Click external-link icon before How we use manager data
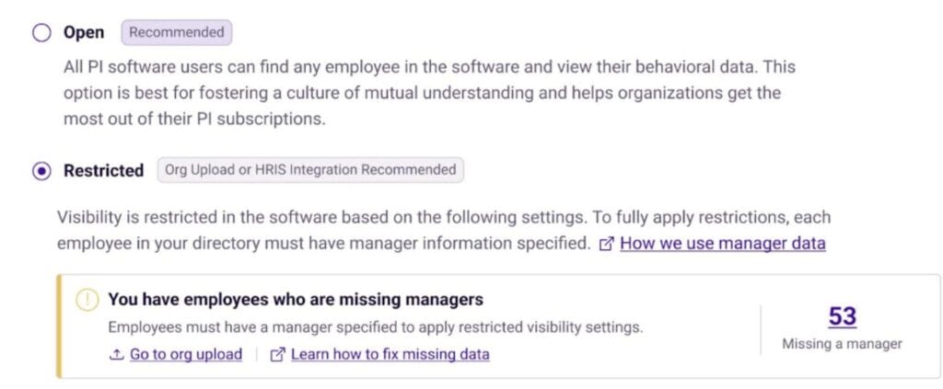943x389 pixels. coord(606,245)
